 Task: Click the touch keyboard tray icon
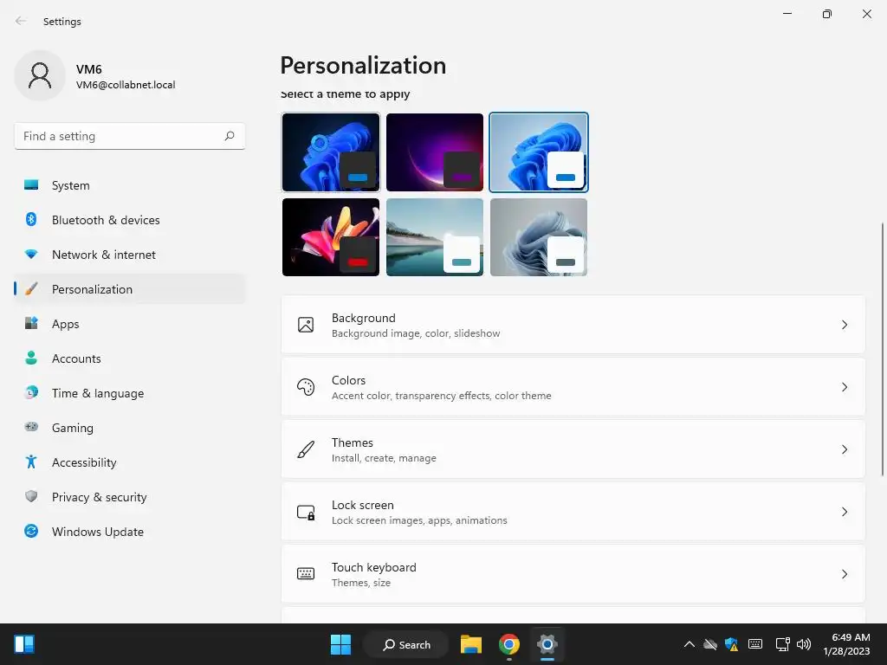(x=755, y=644)
